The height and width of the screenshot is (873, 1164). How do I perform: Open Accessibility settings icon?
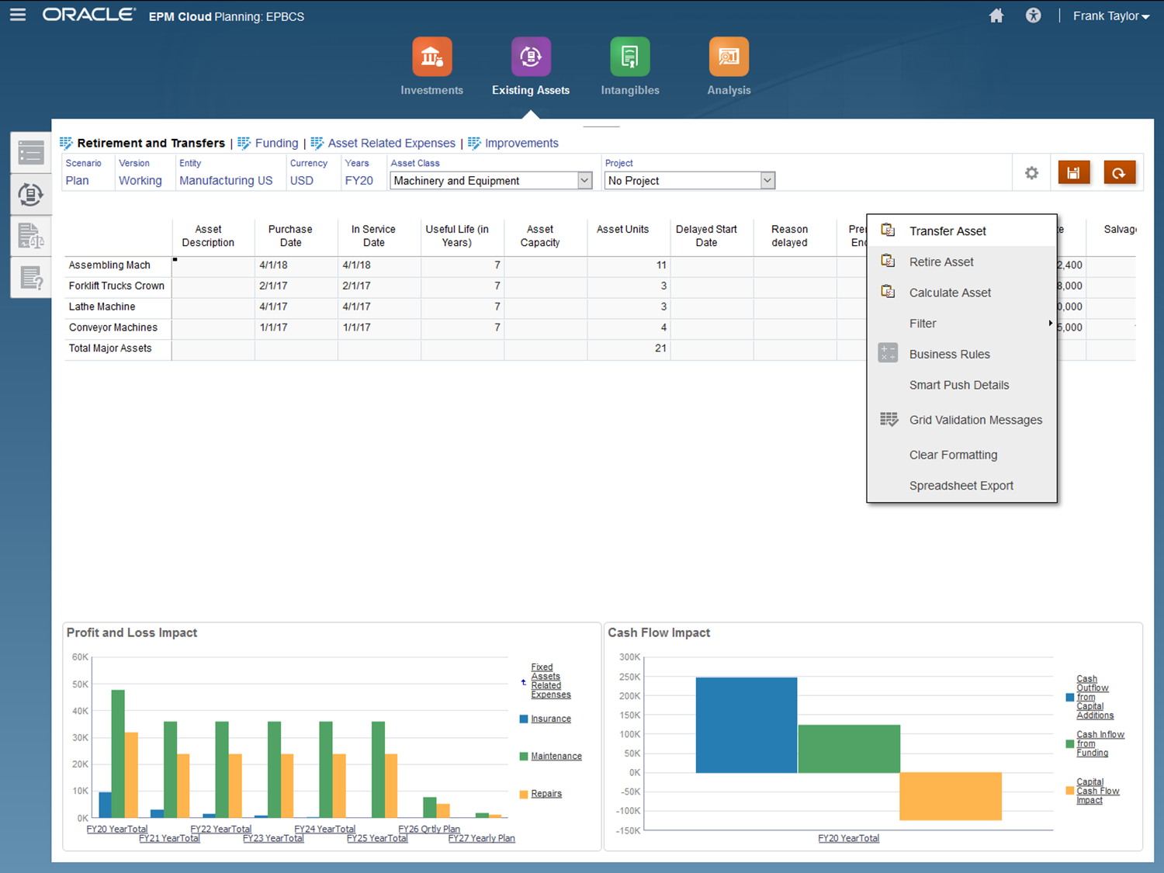point(1033,16)
